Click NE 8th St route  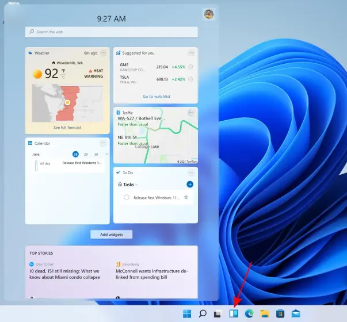(x=127, y=137)
